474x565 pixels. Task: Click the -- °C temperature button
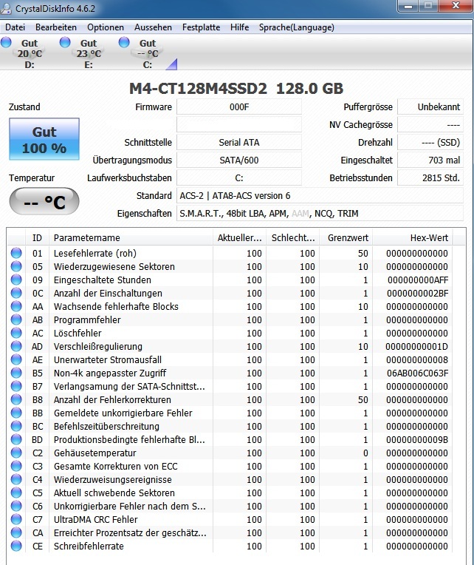(44, 201)
